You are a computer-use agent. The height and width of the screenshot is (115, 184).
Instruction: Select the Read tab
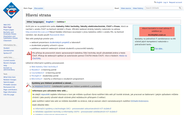click(117, 8)
